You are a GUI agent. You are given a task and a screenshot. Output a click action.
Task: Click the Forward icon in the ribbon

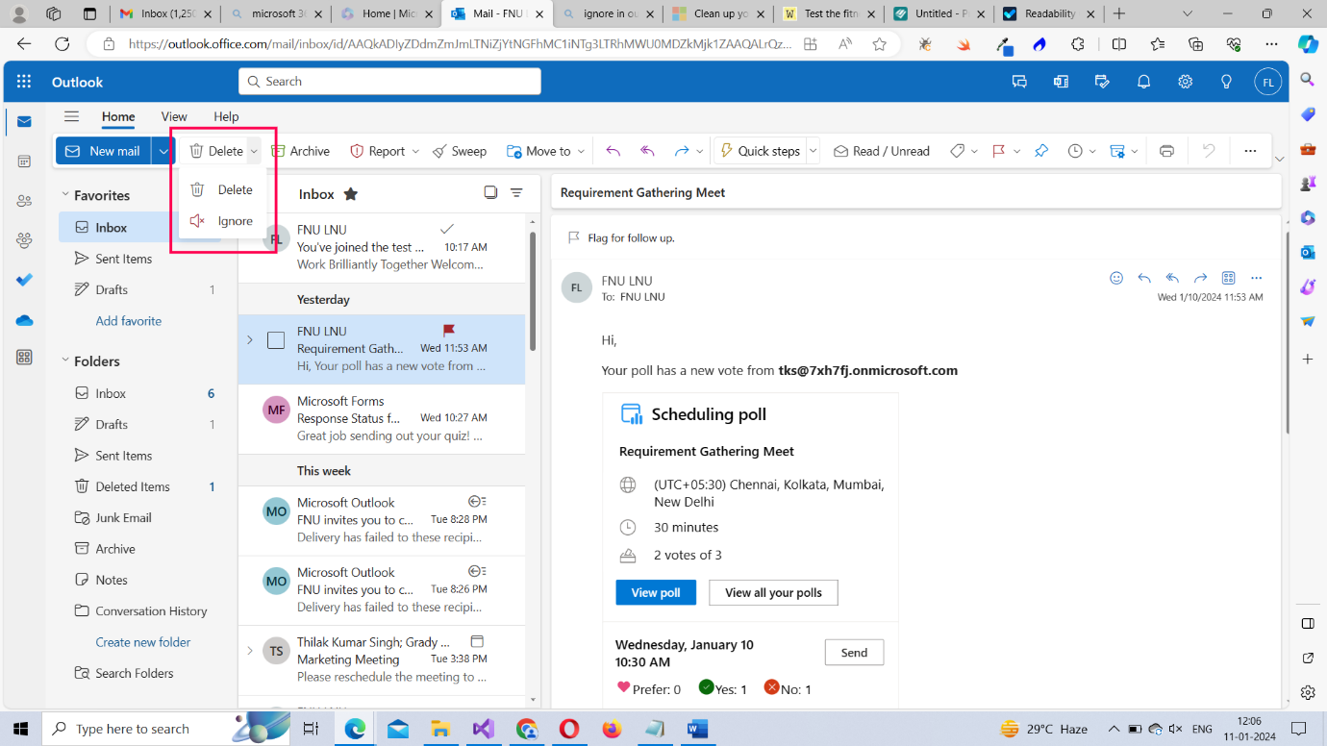682,151
